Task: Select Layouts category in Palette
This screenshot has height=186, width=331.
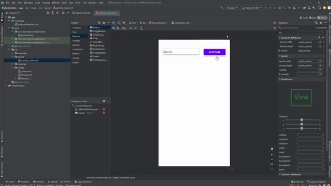Action: [76, 45]
